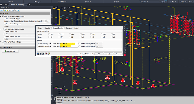Viewport: 194px width, 104px height.
Task: Click ellipsis button beside type dropdown
Action: click(48, 21)
